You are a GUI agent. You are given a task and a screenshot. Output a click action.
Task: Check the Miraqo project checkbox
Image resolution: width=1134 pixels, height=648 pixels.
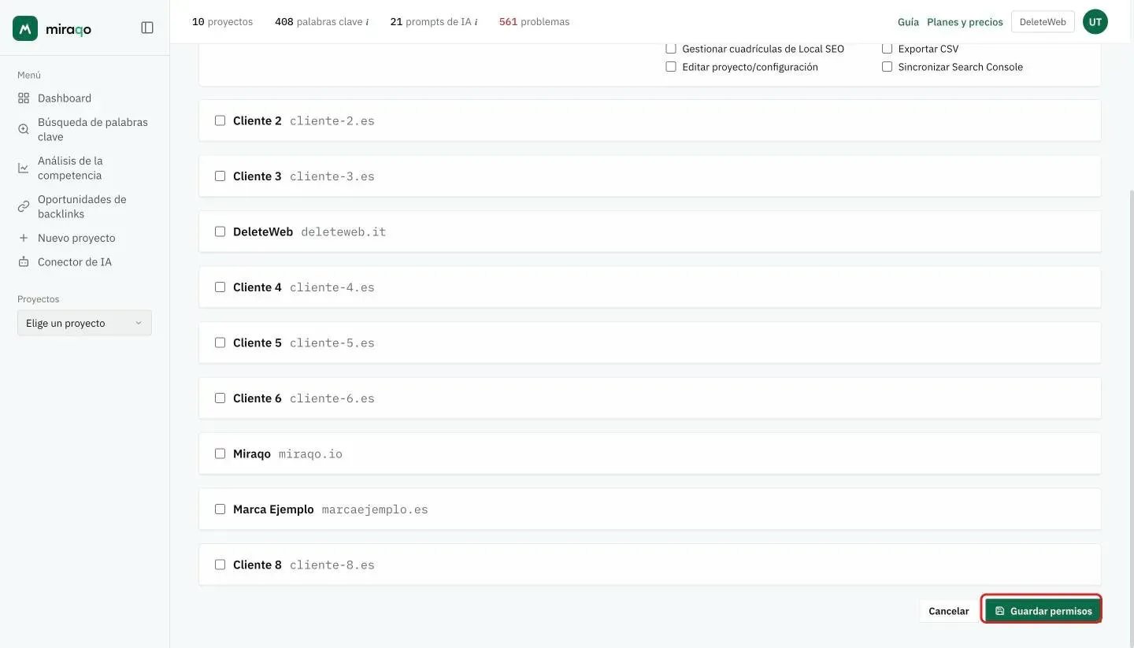(220, 454)
